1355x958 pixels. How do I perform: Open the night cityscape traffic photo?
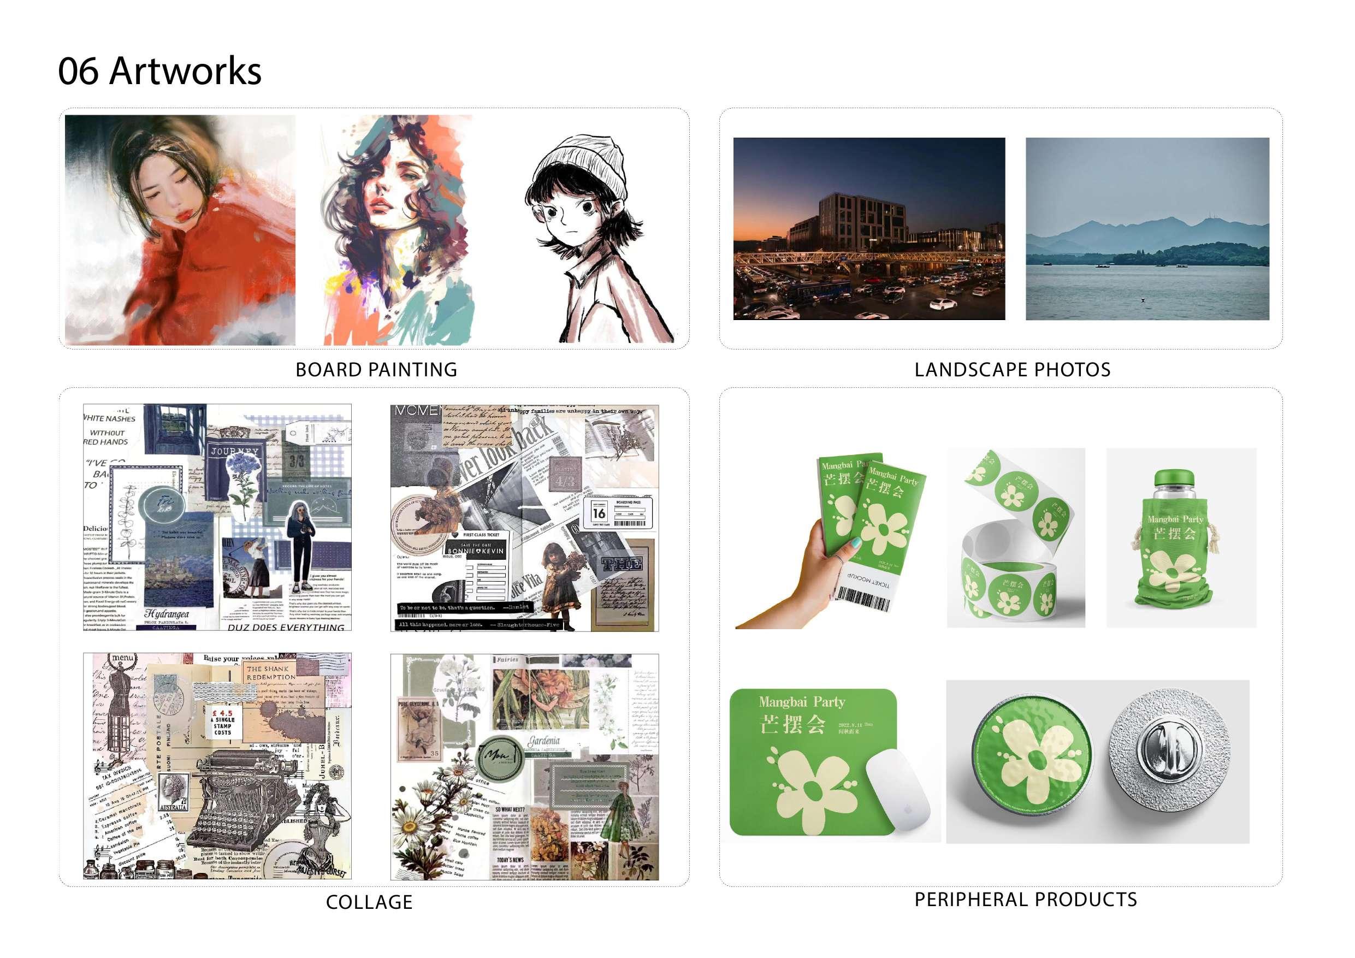869,229
